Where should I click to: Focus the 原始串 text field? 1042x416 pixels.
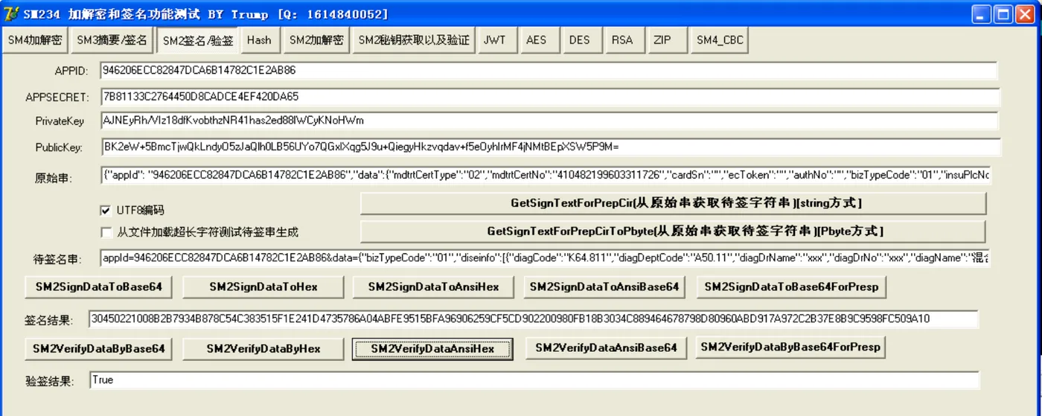click(x=546, y=176)
